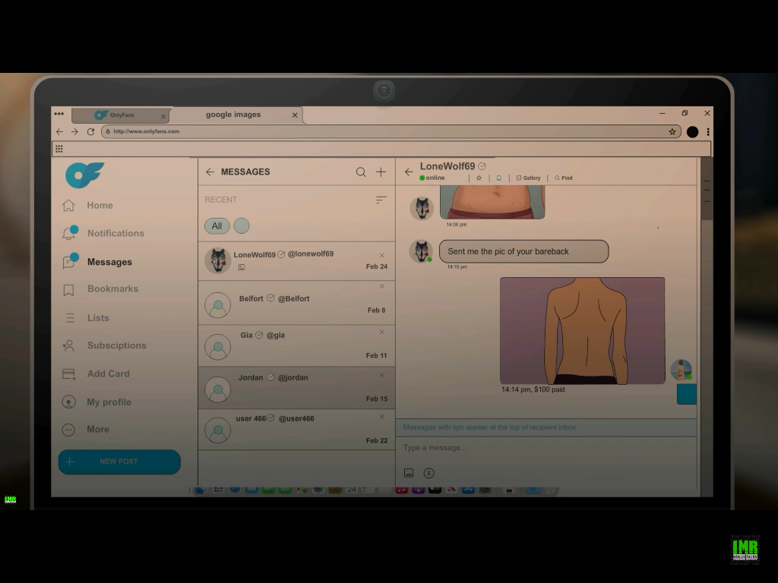Close the google images tab

[295, 115]
